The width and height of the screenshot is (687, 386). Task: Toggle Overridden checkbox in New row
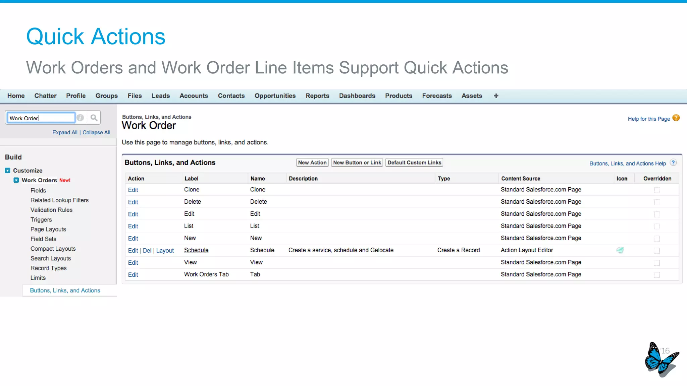(x=657, y=239)
